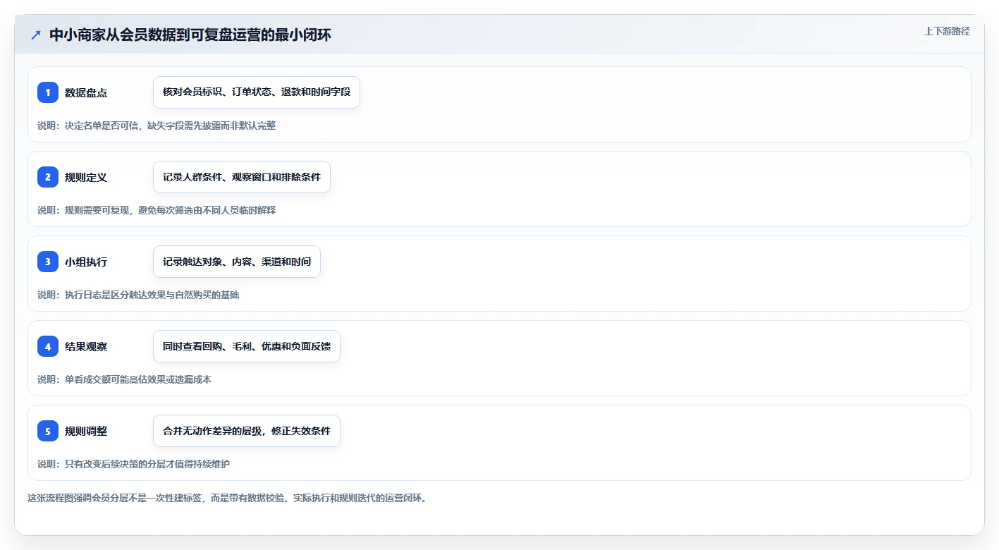Screen dimensions: 999x550
Task: Select the 数据盘点 step title
Action: pos(86,92)
